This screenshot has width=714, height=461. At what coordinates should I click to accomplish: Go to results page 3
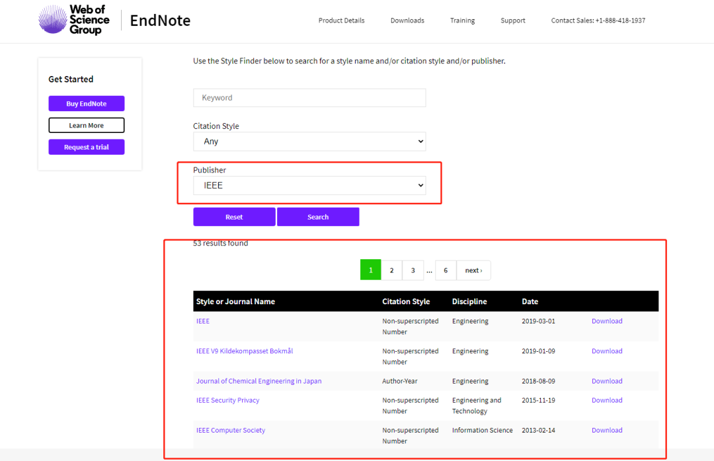pos(413,270)
